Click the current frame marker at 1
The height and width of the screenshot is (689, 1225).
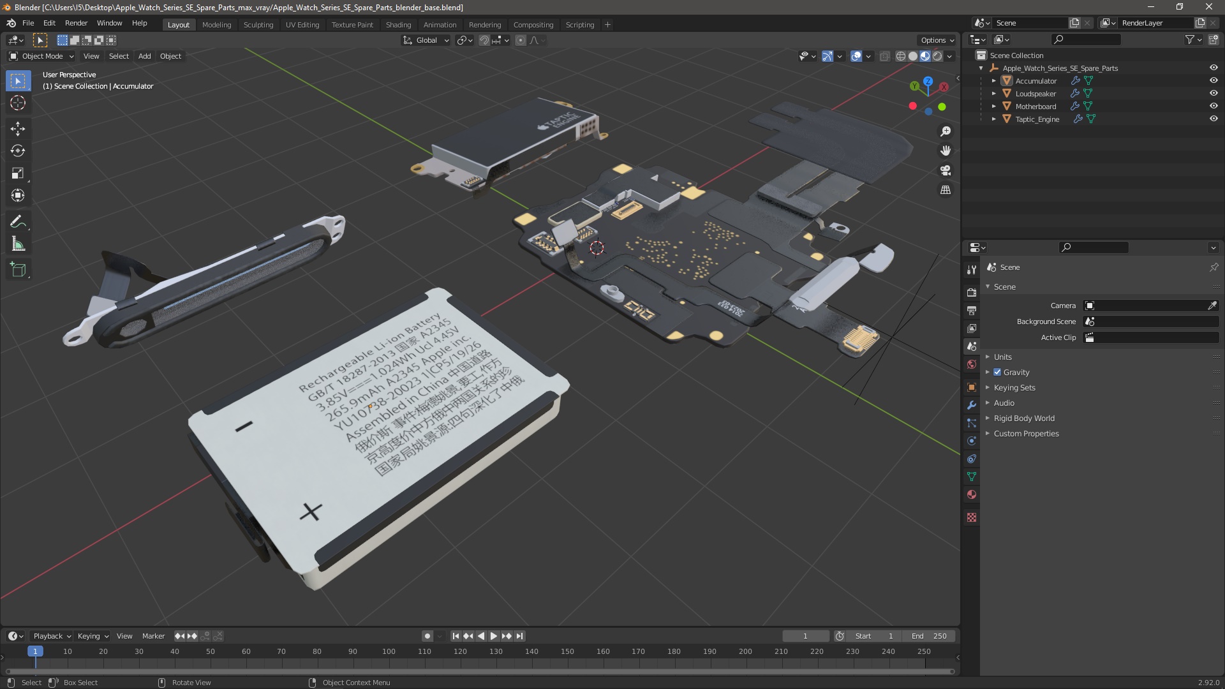coord(35,651)
